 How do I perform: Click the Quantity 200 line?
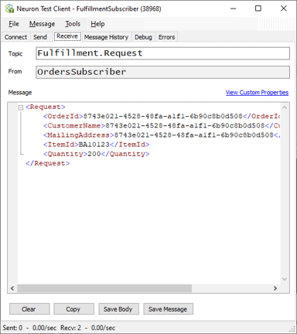click(96, 154)
